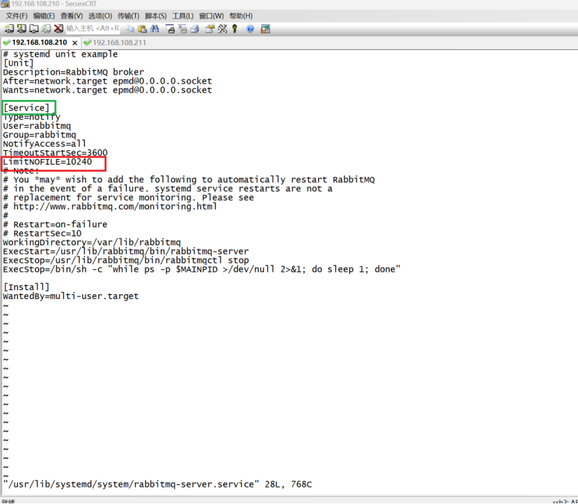Click the '# RestartSec=10' line
Image resolution: width=578 pixels, height=504 pixels.
(42, 233)
